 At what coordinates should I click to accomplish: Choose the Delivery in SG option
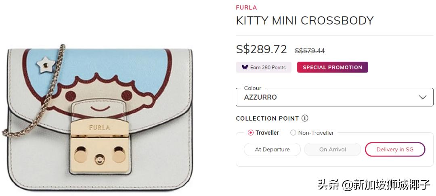pyautogui.click(x=395, y=149)
